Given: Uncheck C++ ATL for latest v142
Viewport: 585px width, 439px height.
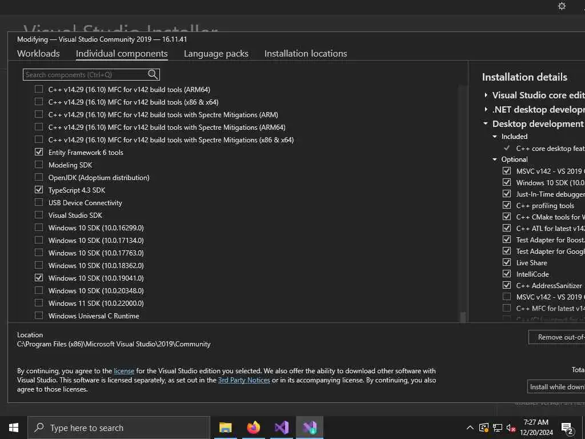Looking at the screenshot, I should point(507,228).
